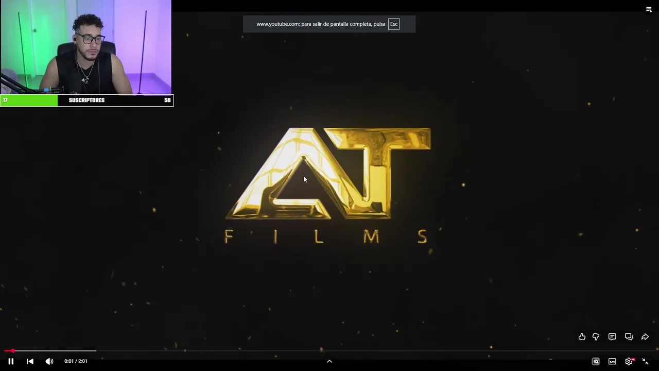Click the Esc key hint in banner
659x371 pixels.
click(394, 24)
